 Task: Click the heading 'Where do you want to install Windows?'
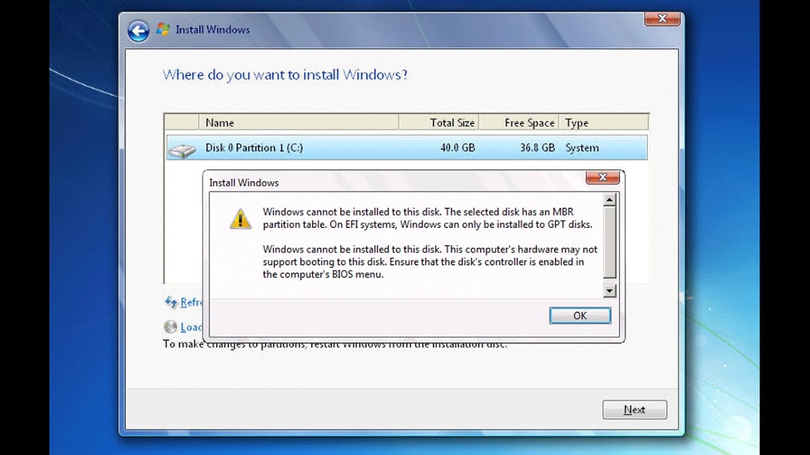[x=285, y=75]
